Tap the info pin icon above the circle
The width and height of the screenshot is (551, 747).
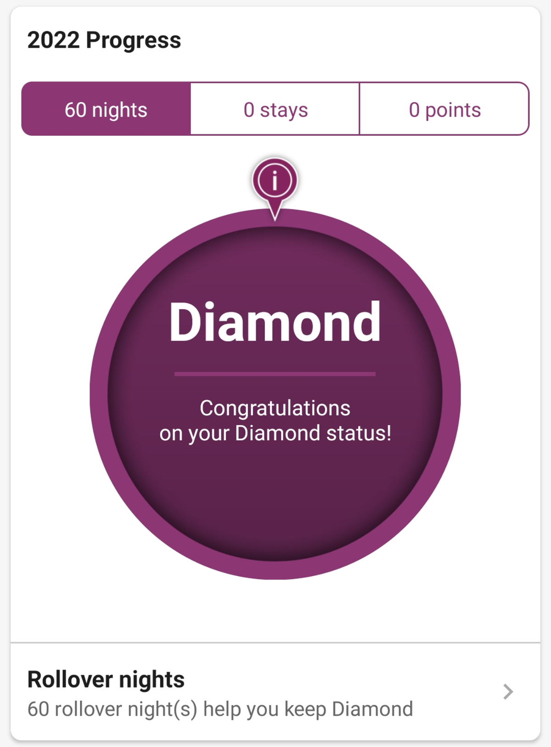(275, 180)
